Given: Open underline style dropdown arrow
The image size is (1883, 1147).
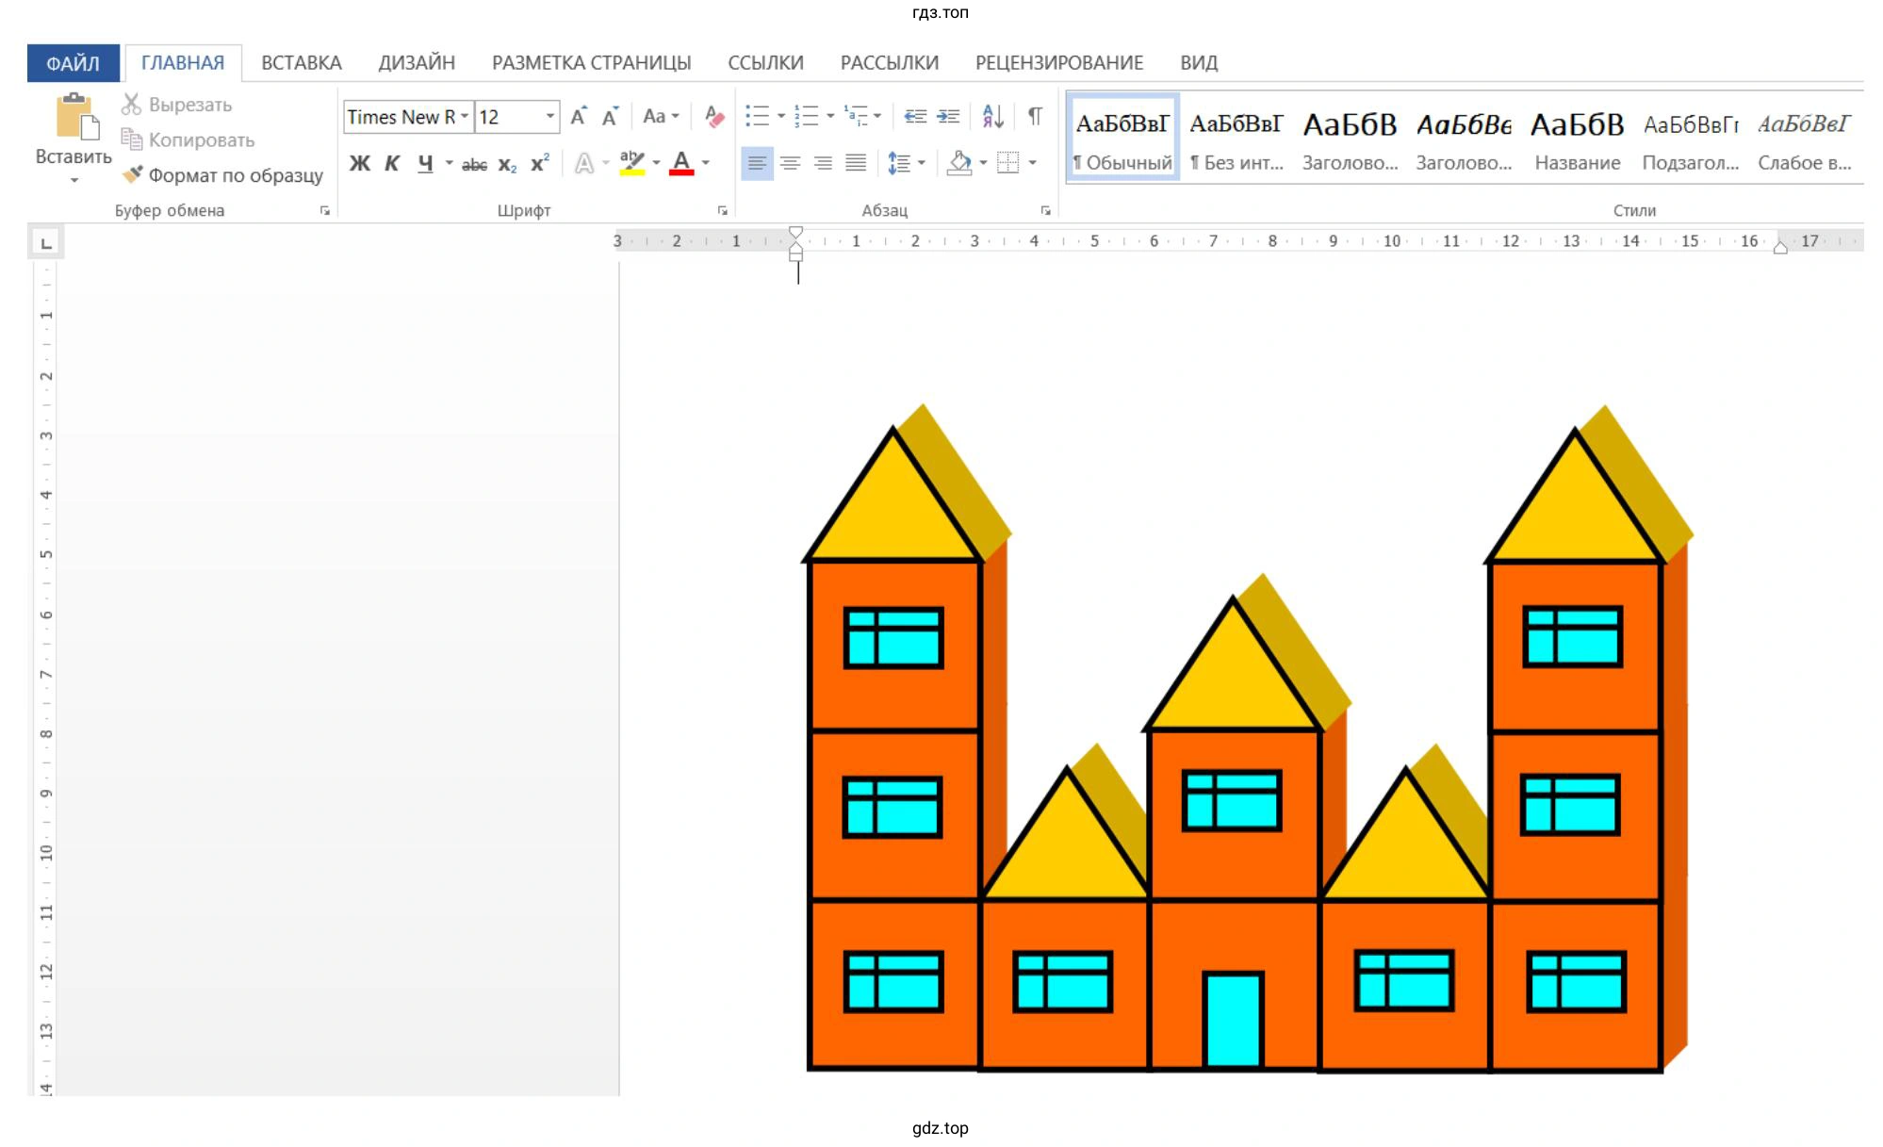Looking at the screenshot, I should tap(449, 163).
